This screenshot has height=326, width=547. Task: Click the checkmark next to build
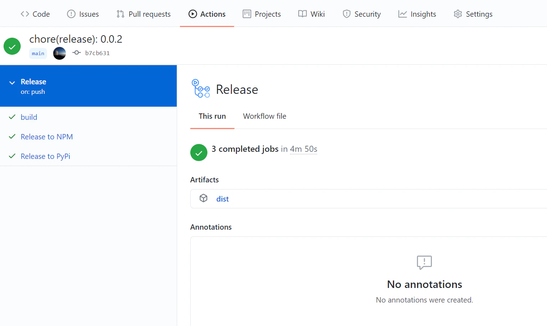(x=12, y=117)
